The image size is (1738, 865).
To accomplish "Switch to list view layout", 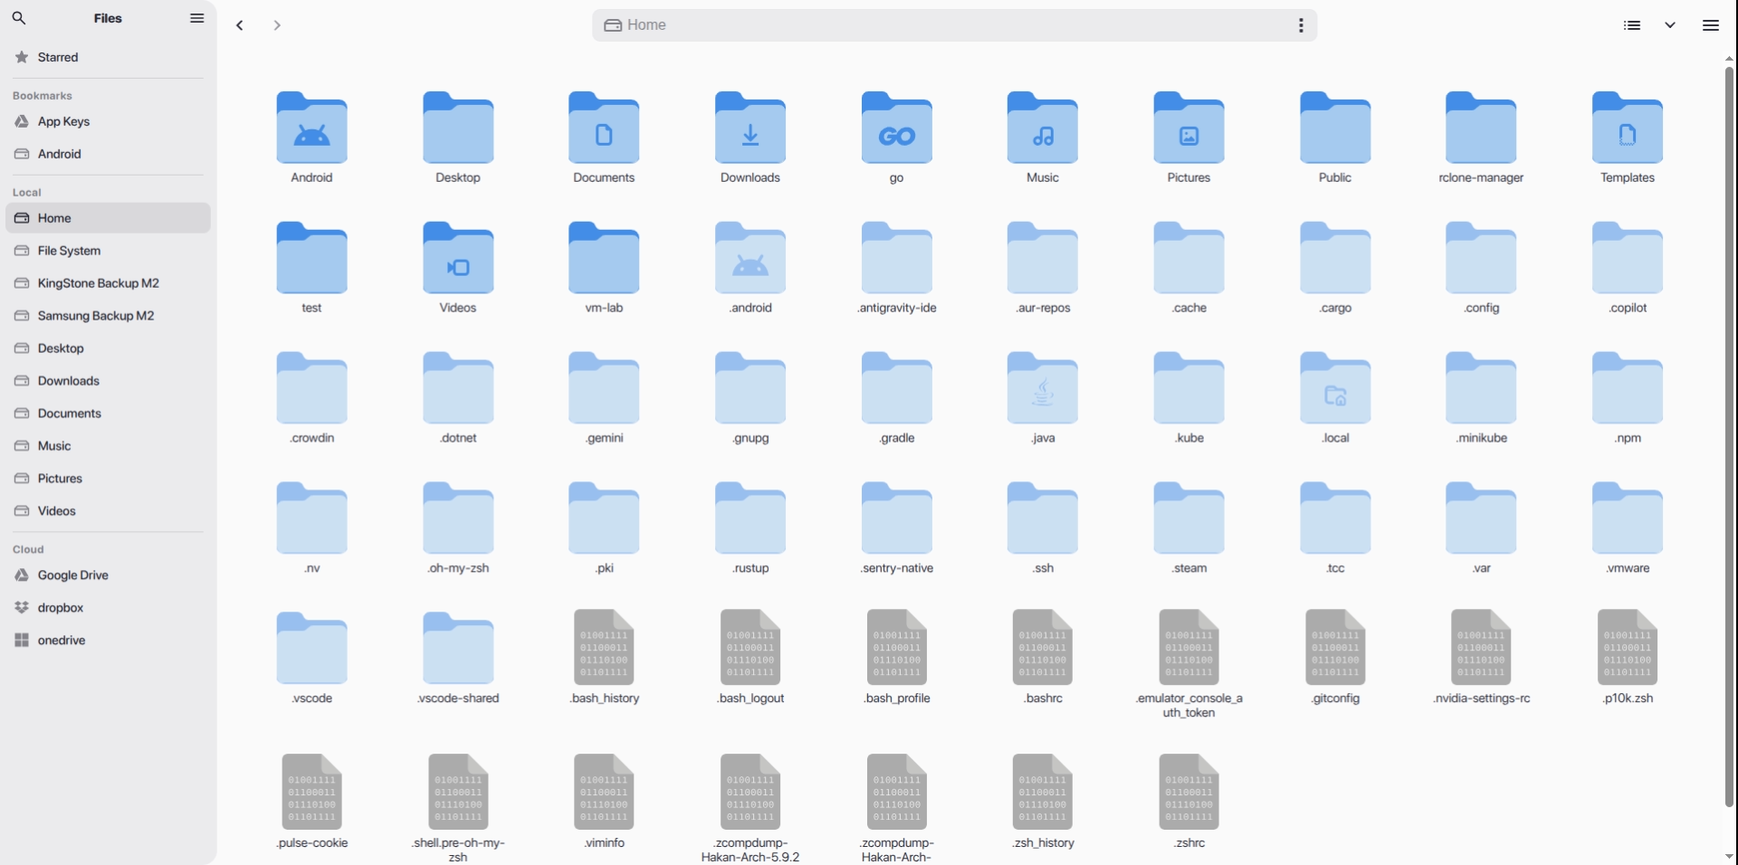I will [1632, 25].
